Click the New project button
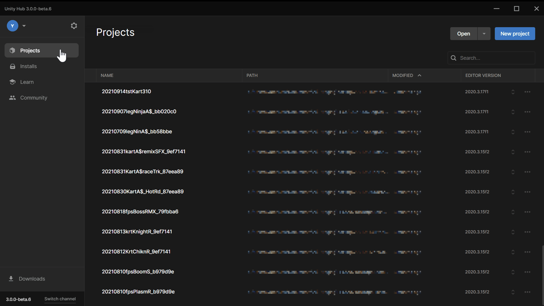Image resolution: width=544 pixels, height=306 pixels. pos(515,34)
